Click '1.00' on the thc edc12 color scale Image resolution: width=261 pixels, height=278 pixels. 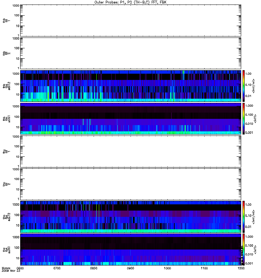tap(248, 205)
